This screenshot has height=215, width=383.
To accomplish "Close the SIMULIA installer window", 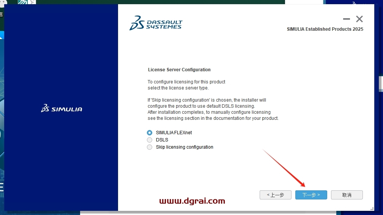I will (359, 19).
